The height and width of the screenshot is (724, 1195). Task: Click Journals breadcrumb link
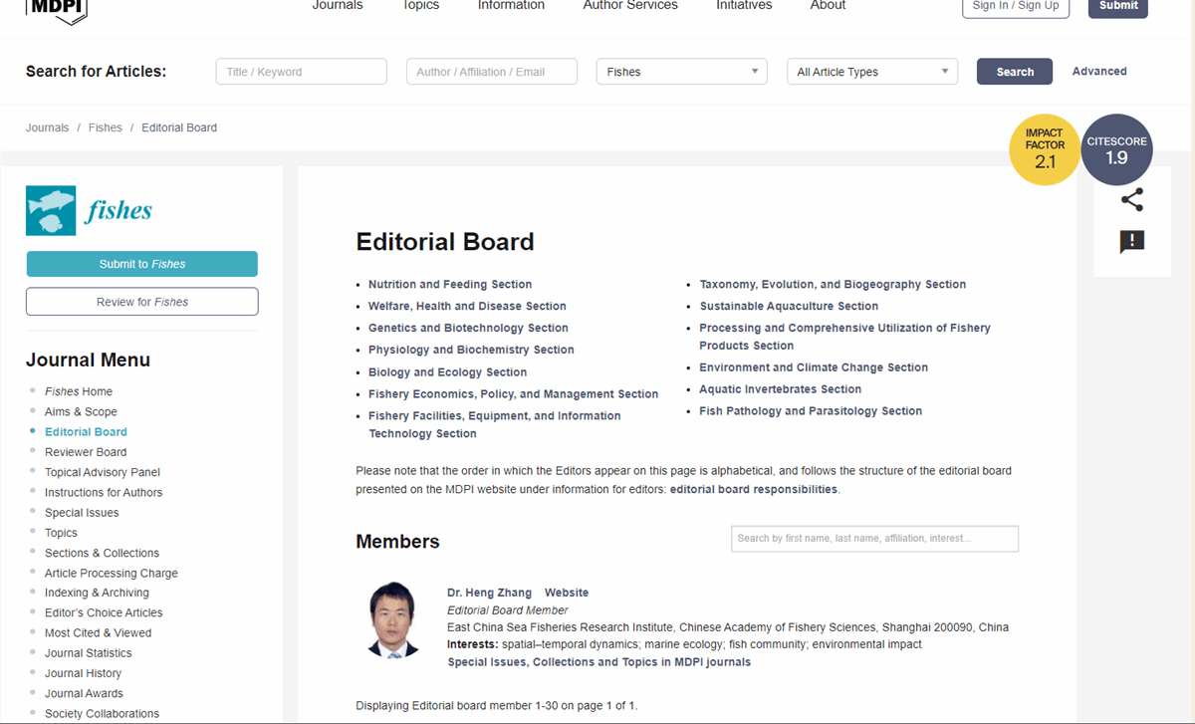coord(48,127)
